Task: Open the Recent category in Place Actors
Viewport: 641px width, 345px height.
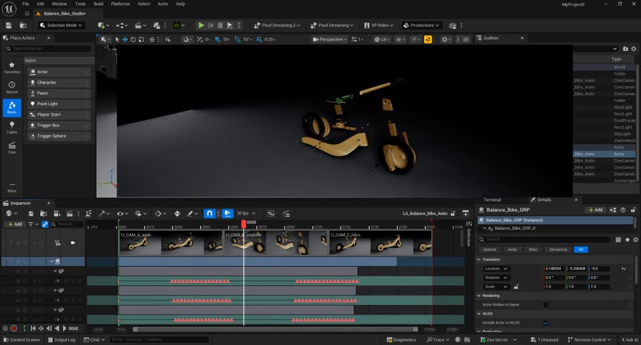Action: (12, 88)
